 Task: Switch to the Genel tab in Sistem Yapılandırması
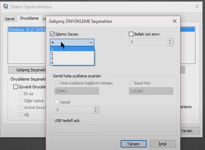10,19
